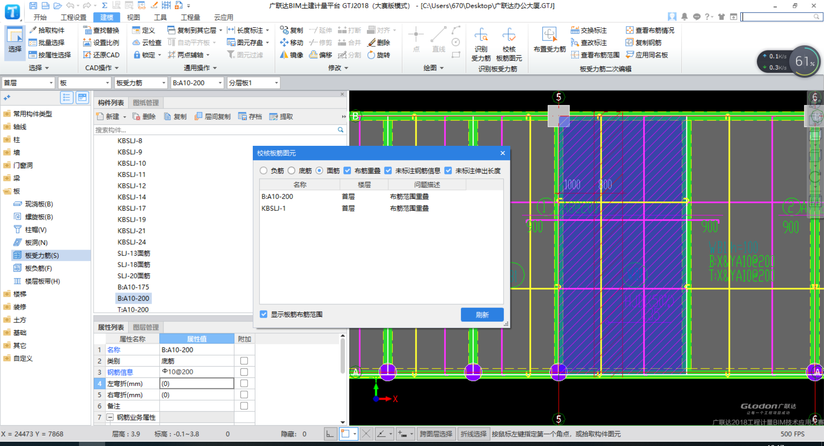This screenshot has height=446, width=824.
Task: Select the 负筋 radio button
Action: (264, 171)
